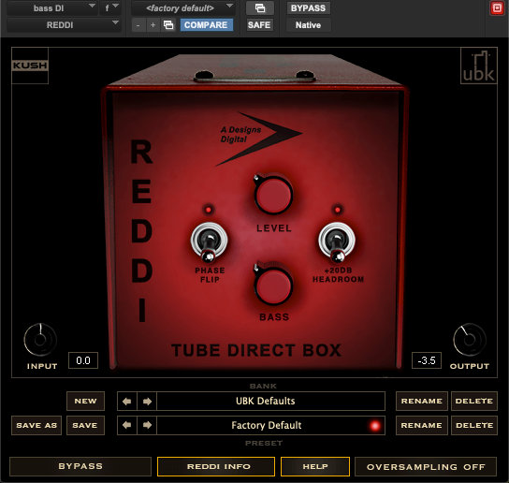Viewport: 509px width, 483px height.
Task: Click the BASS knob
Action: 273,285
